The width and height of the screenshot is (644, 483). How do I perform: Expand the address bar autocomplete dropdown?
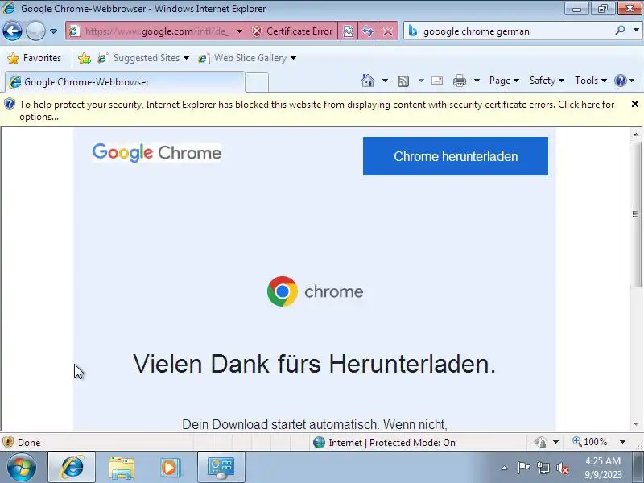coord(239,31)
